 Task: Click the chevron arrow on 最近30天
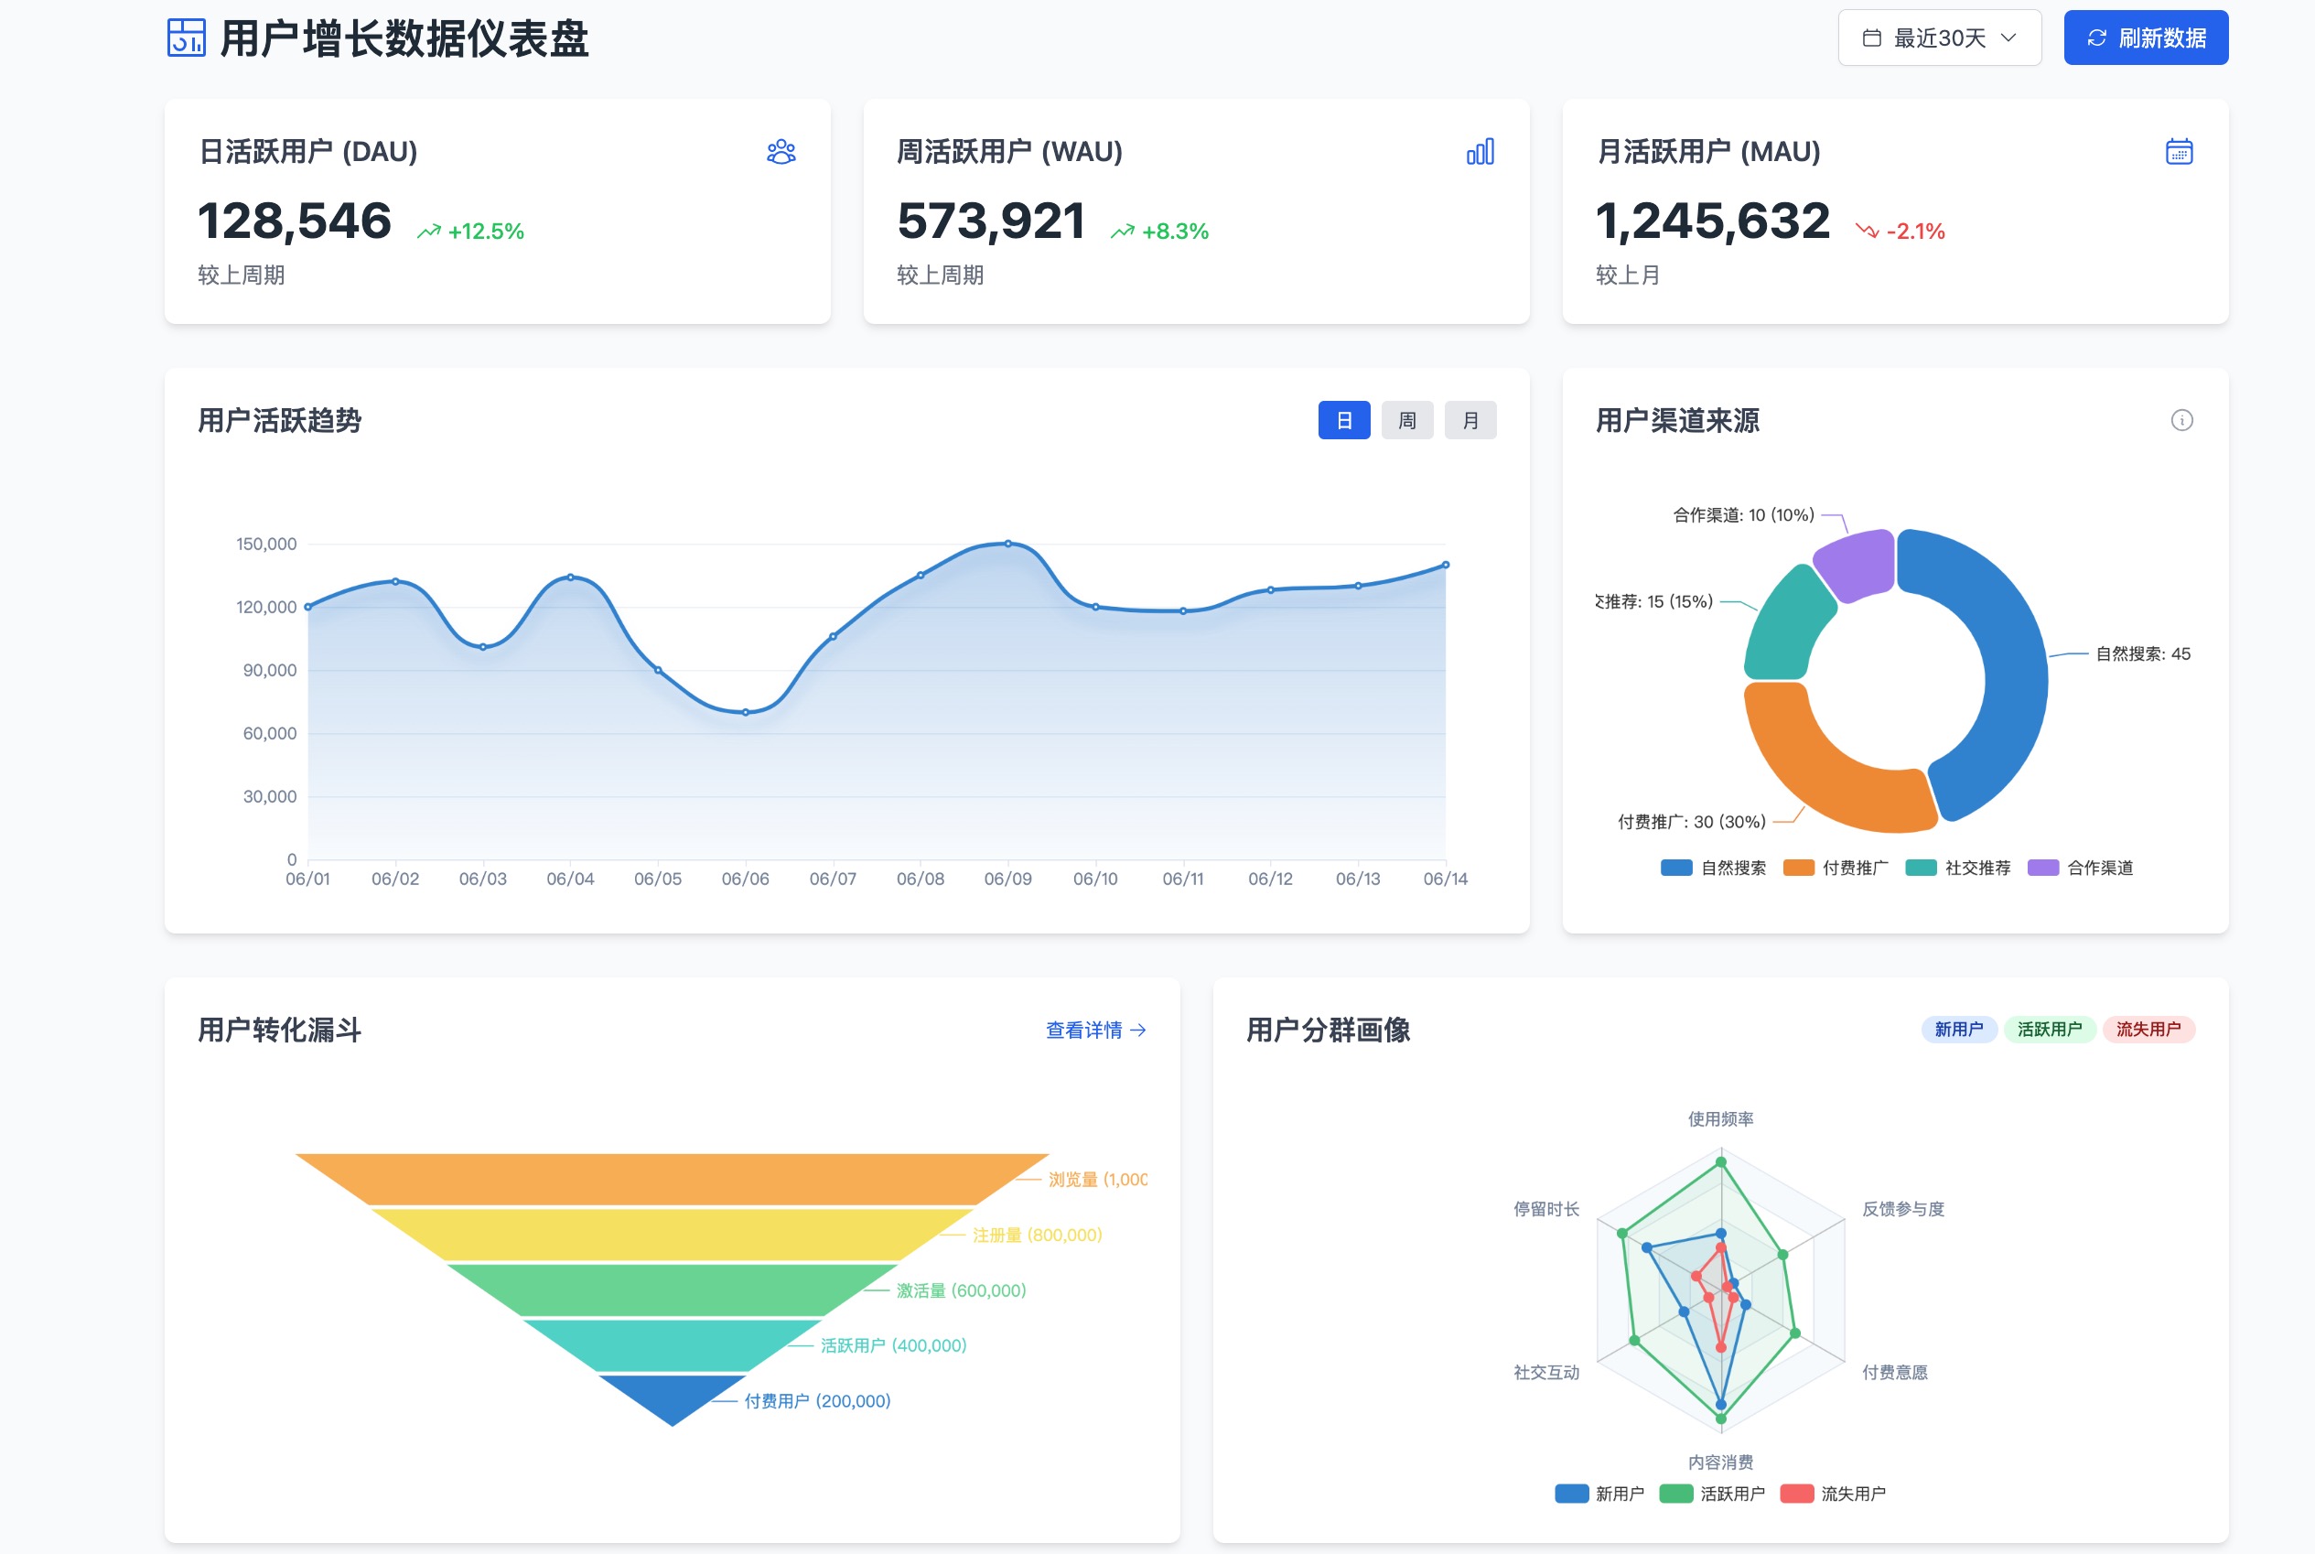click(2008, 38)
